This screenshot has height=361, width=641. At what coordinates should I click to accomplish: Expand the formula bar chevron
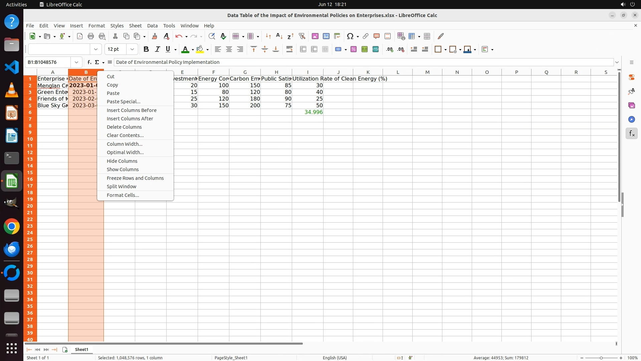pos(617,62)
